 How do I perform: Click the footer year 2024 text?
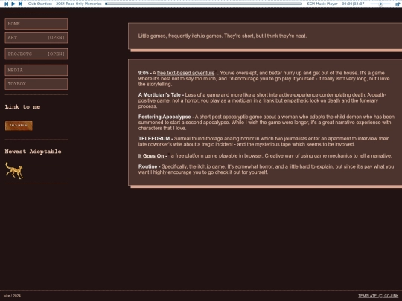(16, 296)
